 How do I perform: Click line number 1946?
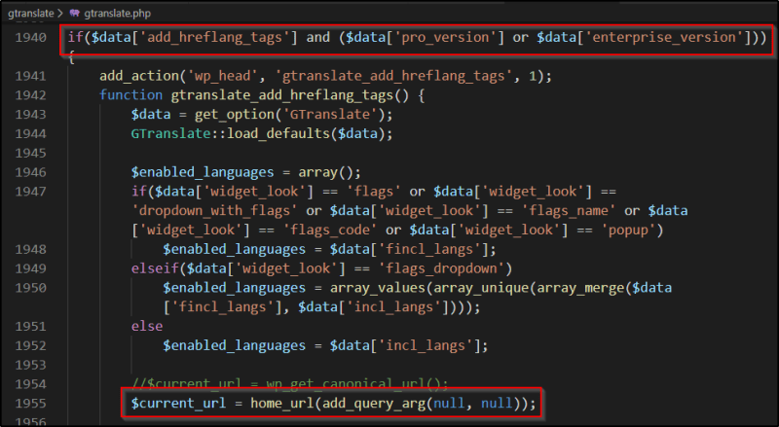click(31, 172)
